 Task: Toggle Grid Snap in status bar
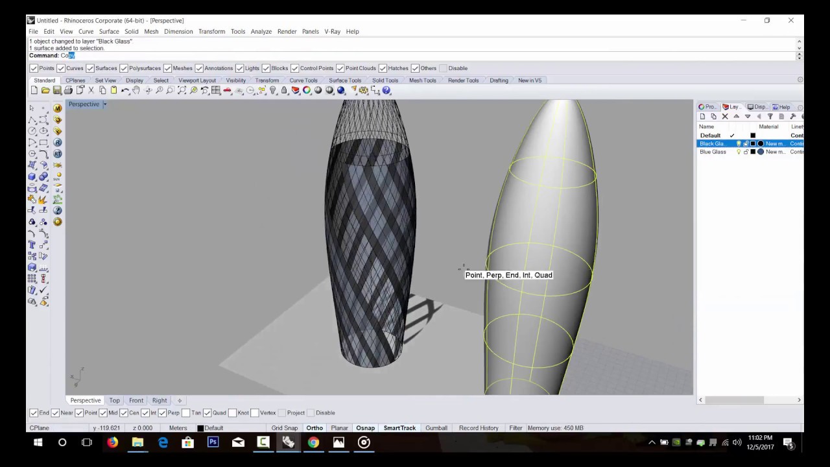pos(285,428)
